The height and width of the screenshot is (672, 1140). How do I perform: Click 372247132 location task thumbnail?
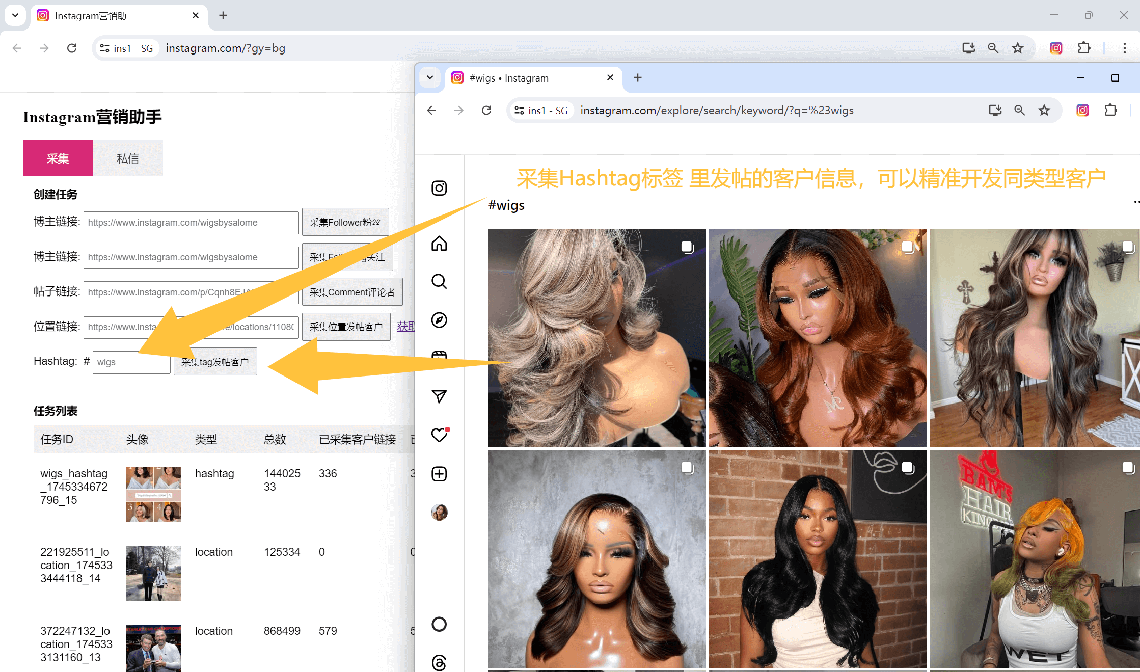pyautogui.click(x=154, y=648)
